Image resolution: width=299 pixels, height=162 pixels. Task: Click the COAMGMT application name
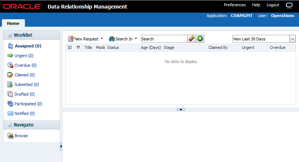(x=242, y=16)
